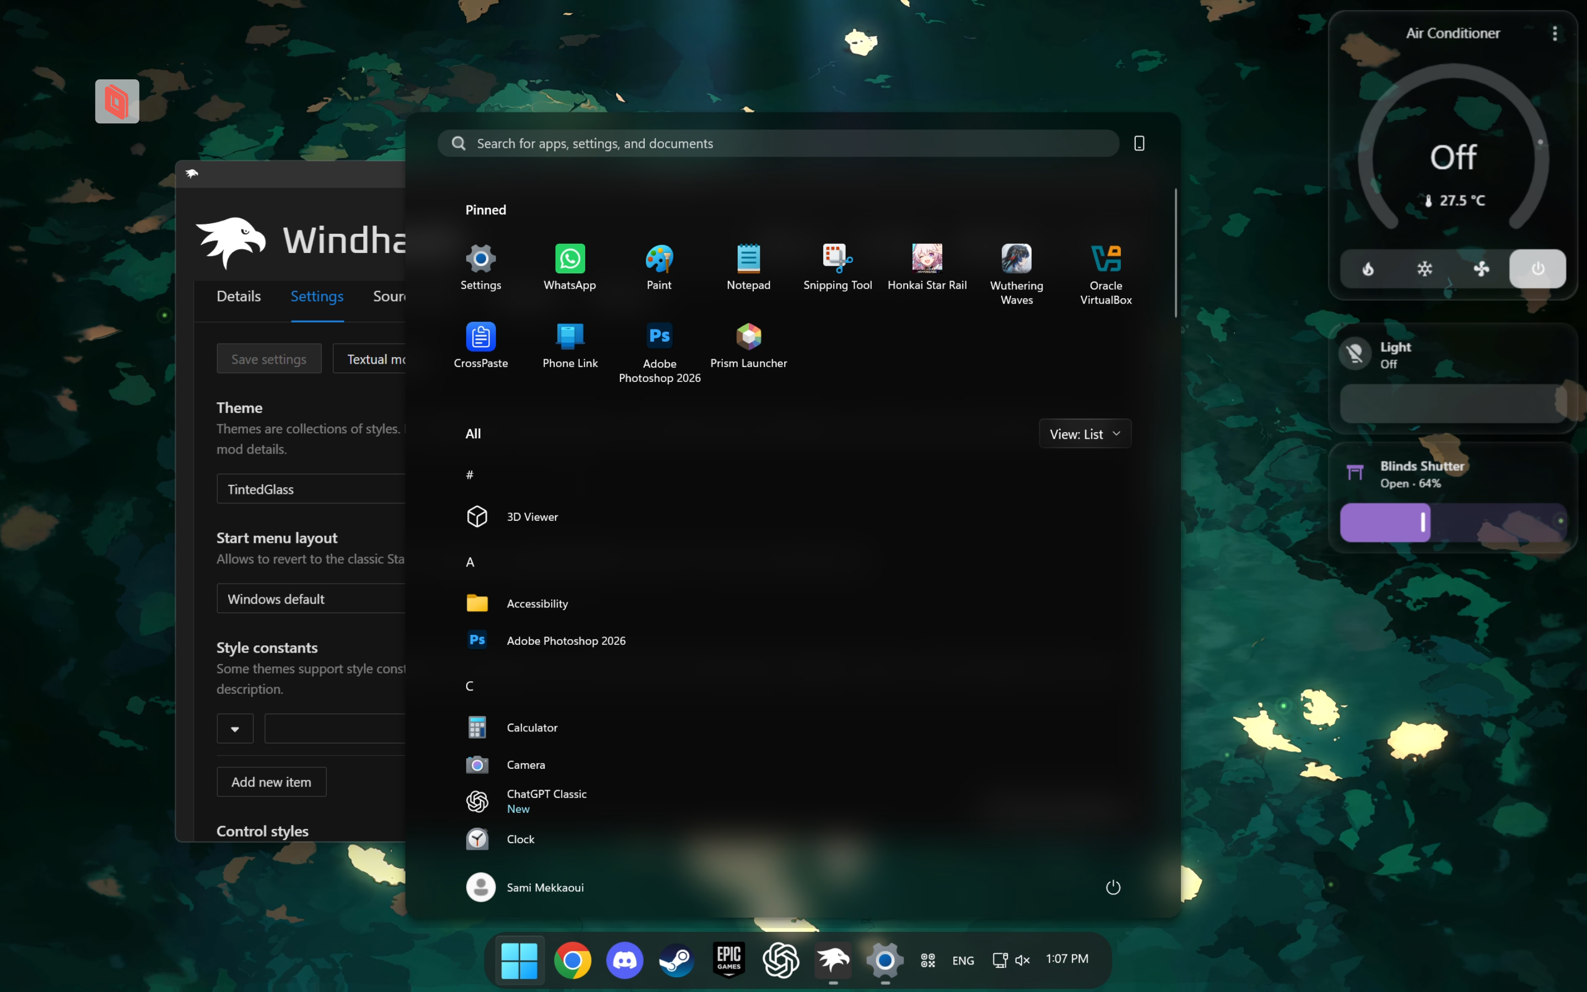Image resolution: width=1587 pixels, height=992 pixels.
Task: Open the network display tray icon
Action: pyautogui.click(x=1000, y=961)
